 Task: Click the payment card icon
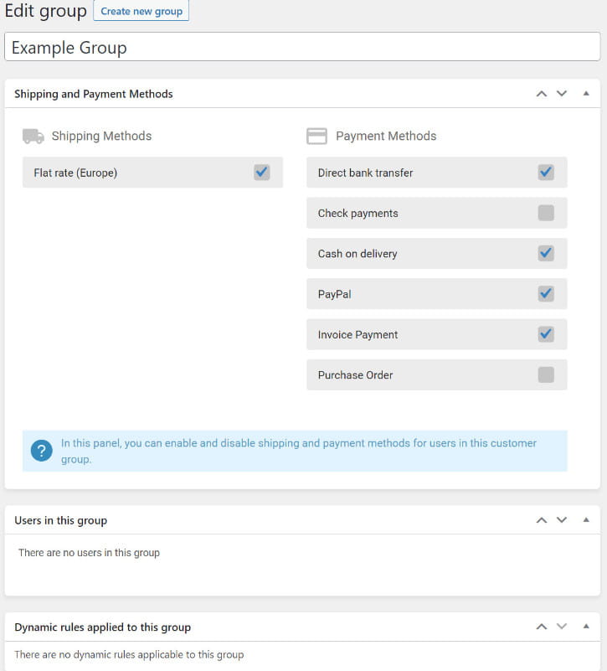[316, 136]
